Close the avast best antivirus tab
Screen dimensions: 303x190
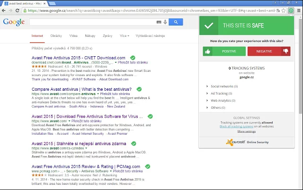coord(45,3)
